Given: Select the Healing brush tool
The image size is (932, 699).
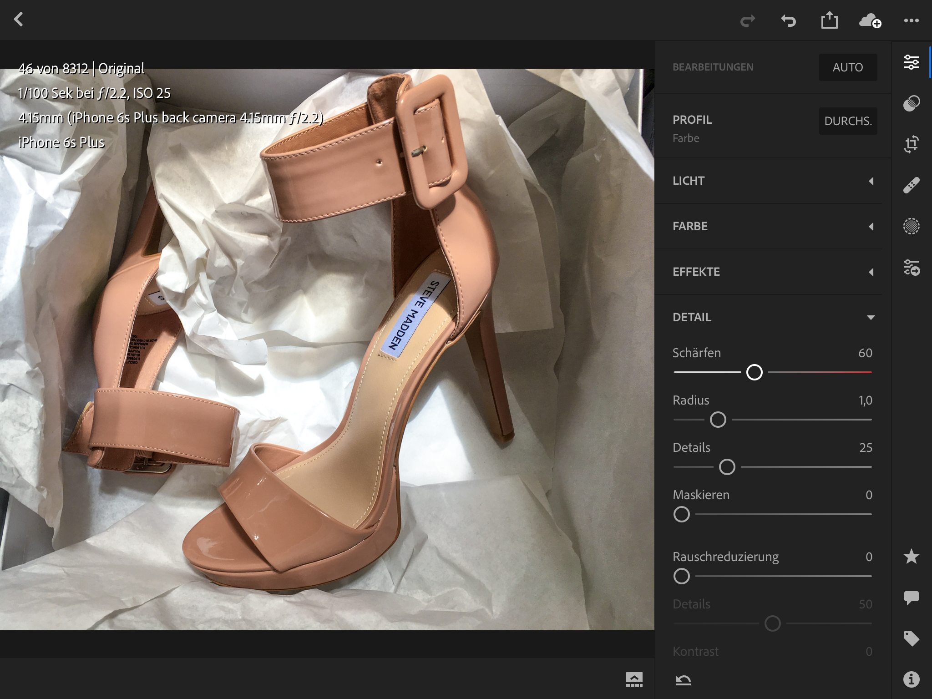Looking at the screenshot, I should coord(911,185).
